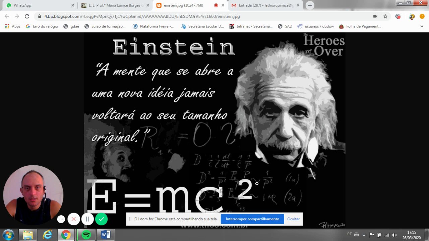Open the gdae bookmark
This screenshot has height=241, width=429.
71,26
